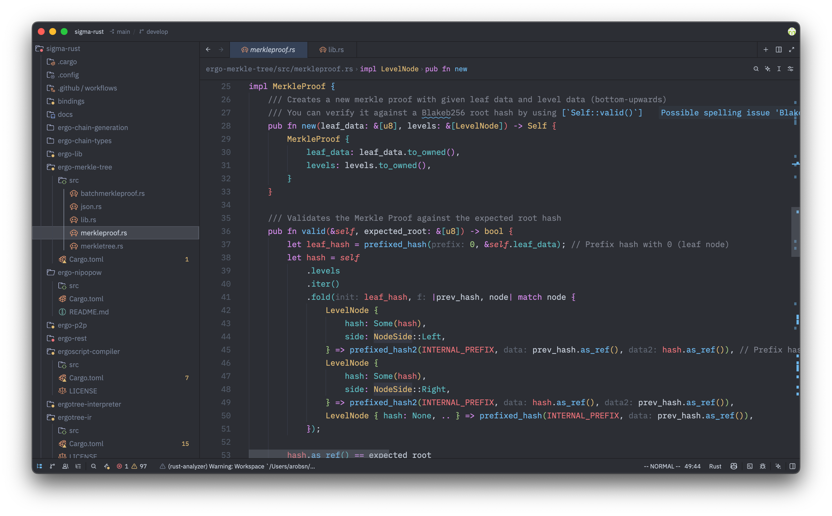Viewport: 832px width, 516px height.
Task: Switch branch via develop button
Action: pyautogui.click(x=153, y=31)
